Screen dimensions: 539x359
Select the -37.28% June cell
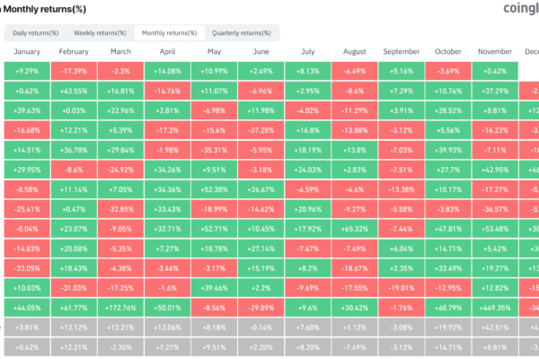point(262,129)
